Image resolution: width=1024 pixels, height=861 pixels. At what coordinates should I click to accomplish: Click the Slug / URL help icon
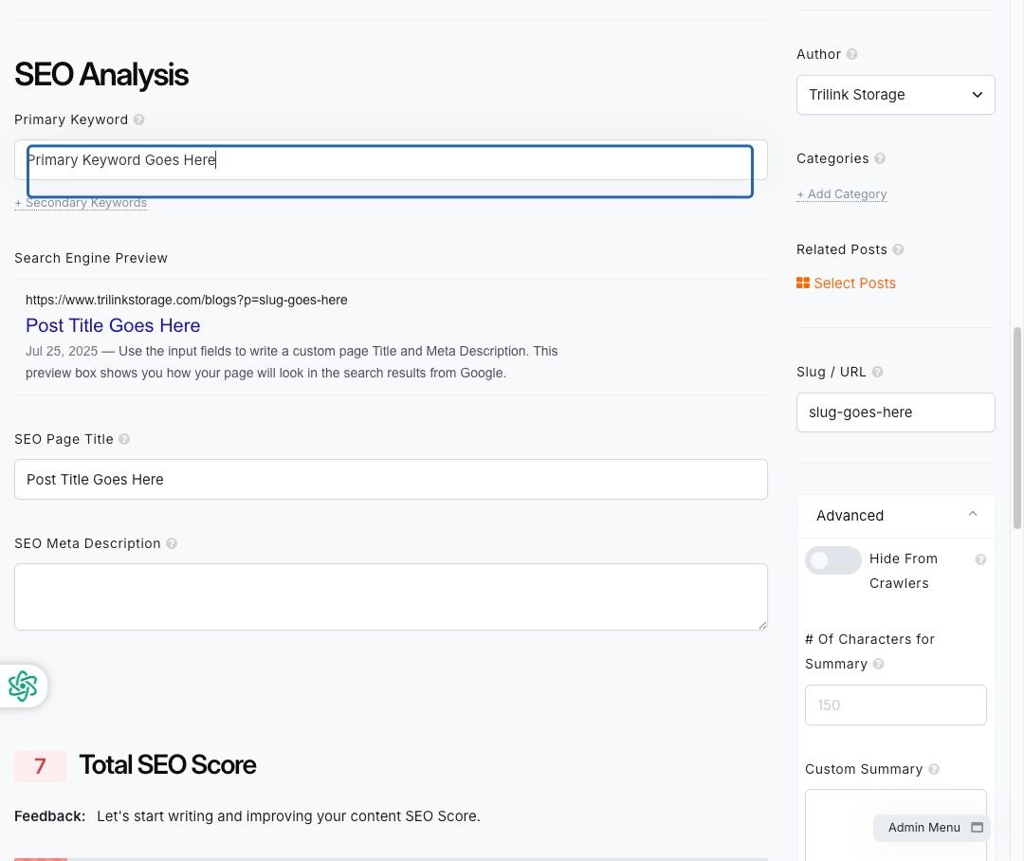pos(878,372)
